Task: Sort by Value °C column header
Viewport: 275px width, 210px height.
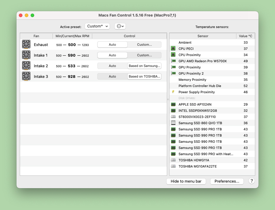Action: coord(245,36)
